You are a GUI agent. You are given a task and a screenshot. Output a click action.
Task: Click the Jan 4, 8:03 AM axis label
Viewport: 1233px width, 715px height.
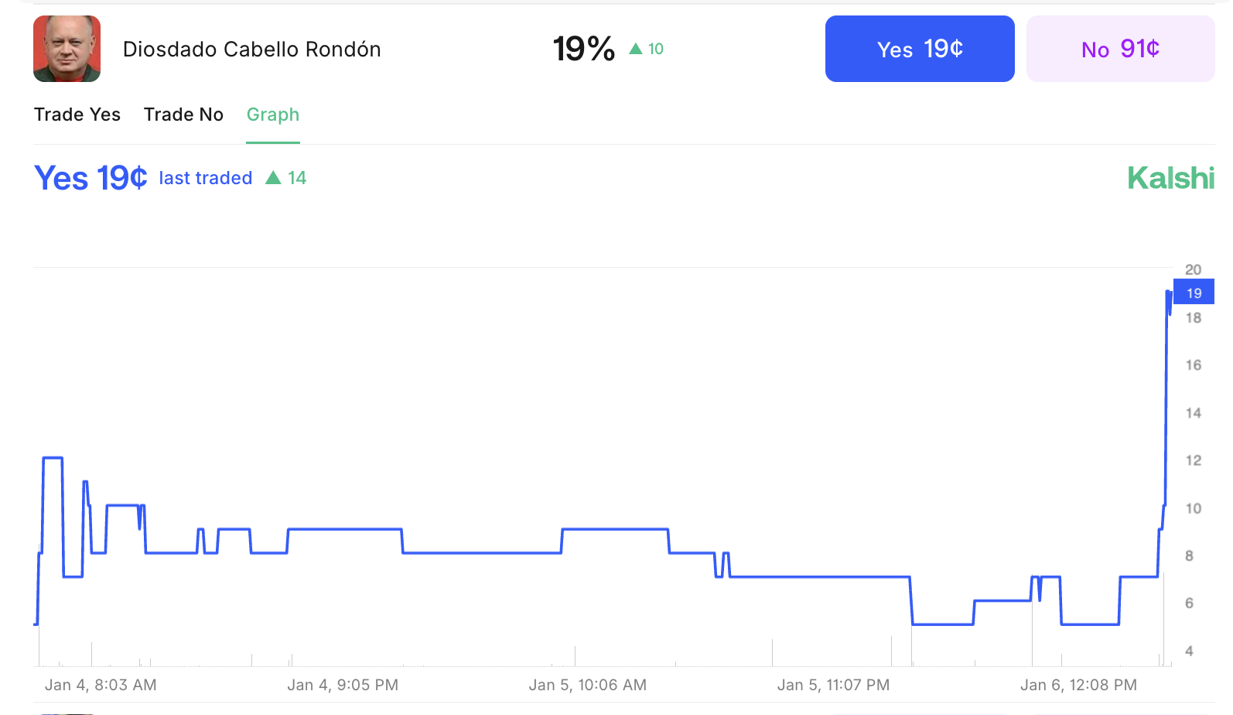coord(101,685)
